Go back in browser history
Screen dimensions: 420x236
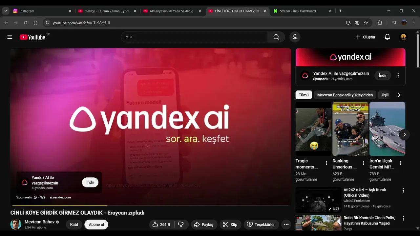(x=6, y=23)
